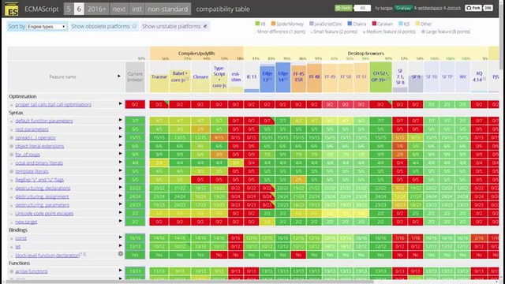Open octal and binary literals link

click(39, 163)
